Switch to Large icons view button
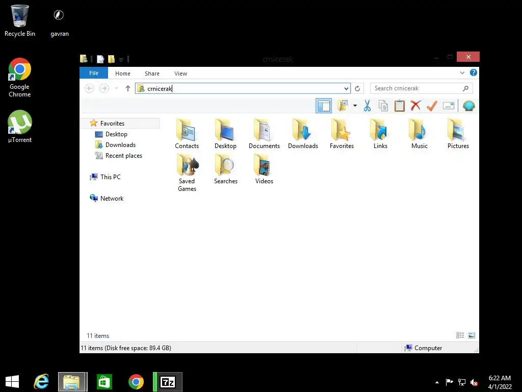This screenshot has width=522, height=392. tap(472, 335)
